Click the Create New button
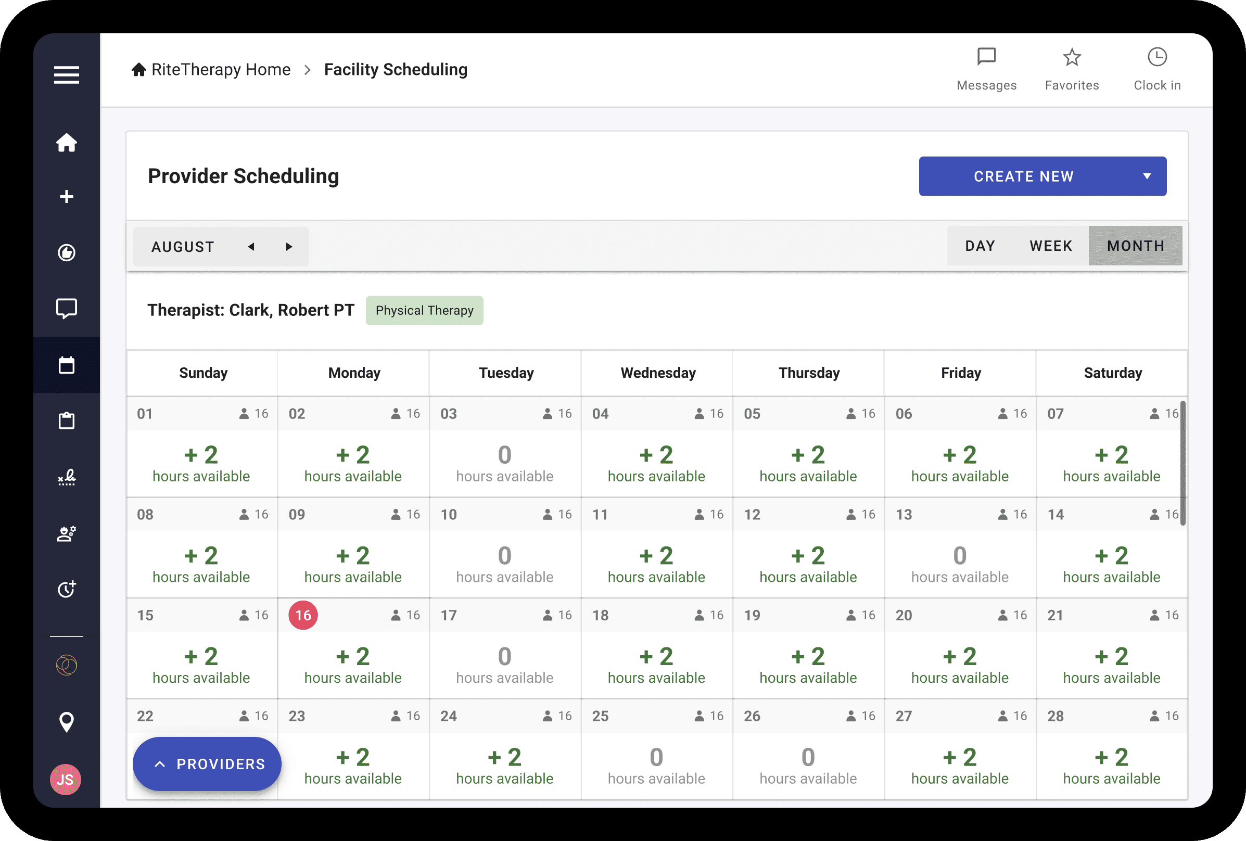The width and height of the screenshot is (1246, 841). point(1042,176)
